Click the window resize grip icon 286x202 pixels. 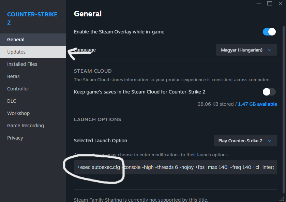point(282,199)
